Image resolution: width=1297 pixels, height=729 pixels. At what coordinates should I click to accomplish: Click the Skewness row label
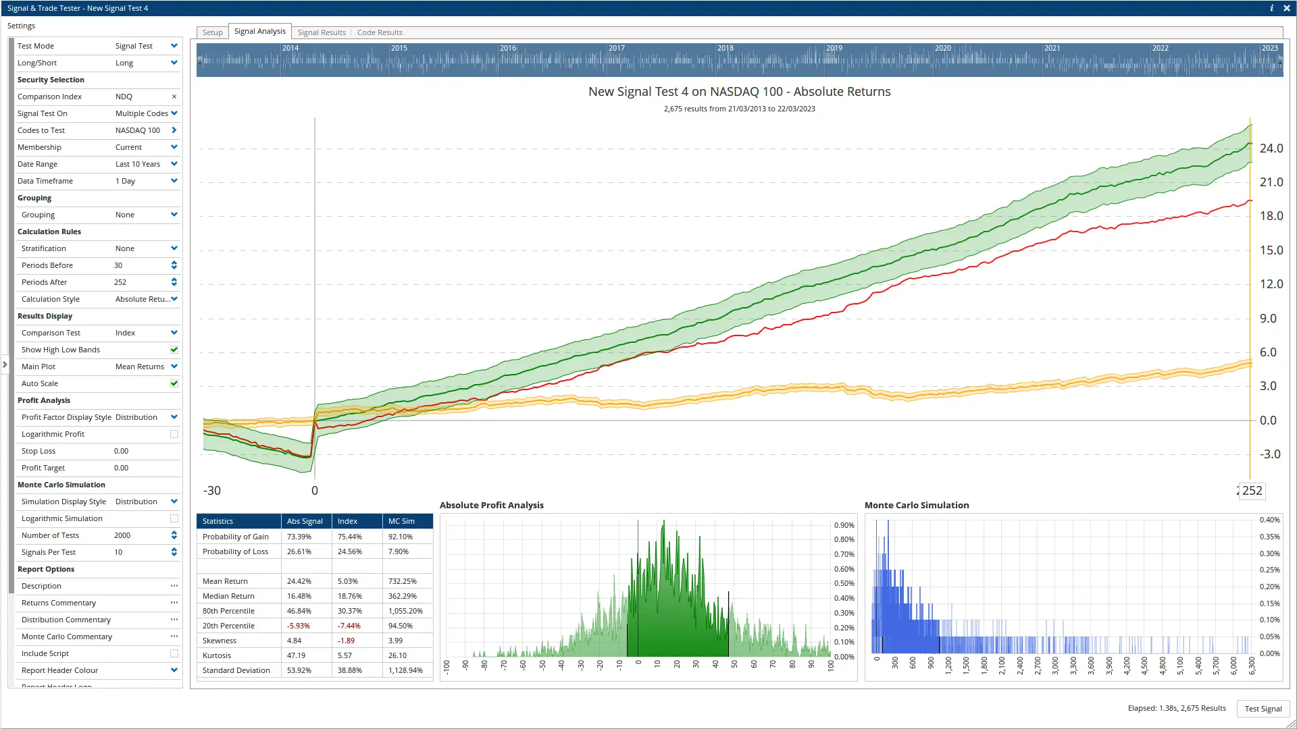pyautogui.click(x=220, y=641)
